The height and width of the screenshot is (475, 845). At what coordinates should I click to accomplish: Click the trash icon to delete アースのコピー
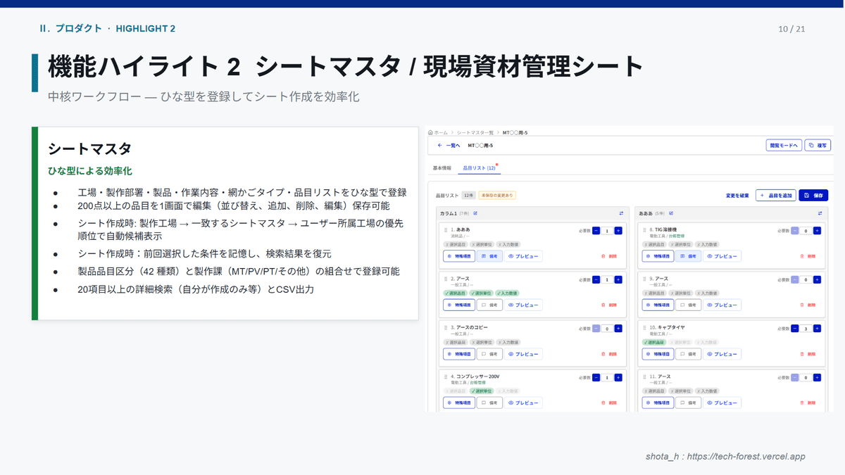(x=603, y=354)
